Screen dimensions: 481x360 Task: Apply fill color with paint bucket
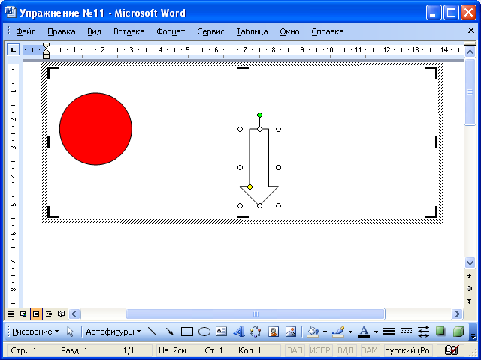[x=313, y=331]
